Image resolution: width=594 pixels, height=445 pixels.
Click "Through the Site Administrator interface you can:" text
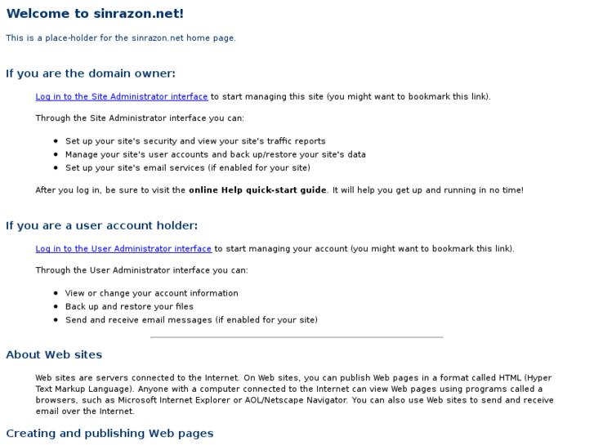[140, 118]
